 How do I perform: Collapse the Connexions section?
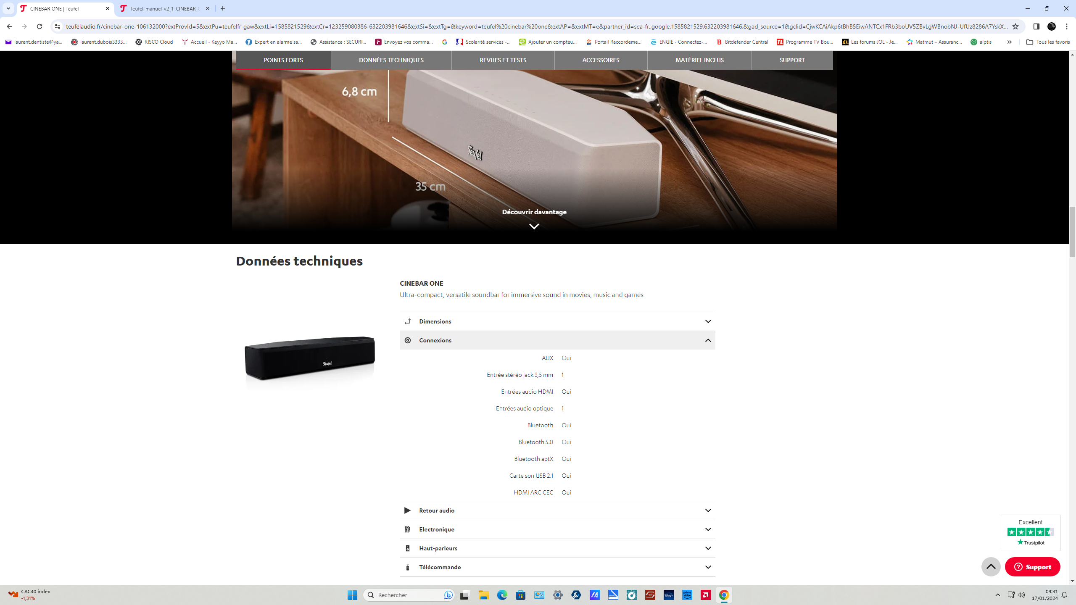coord(557,340)
